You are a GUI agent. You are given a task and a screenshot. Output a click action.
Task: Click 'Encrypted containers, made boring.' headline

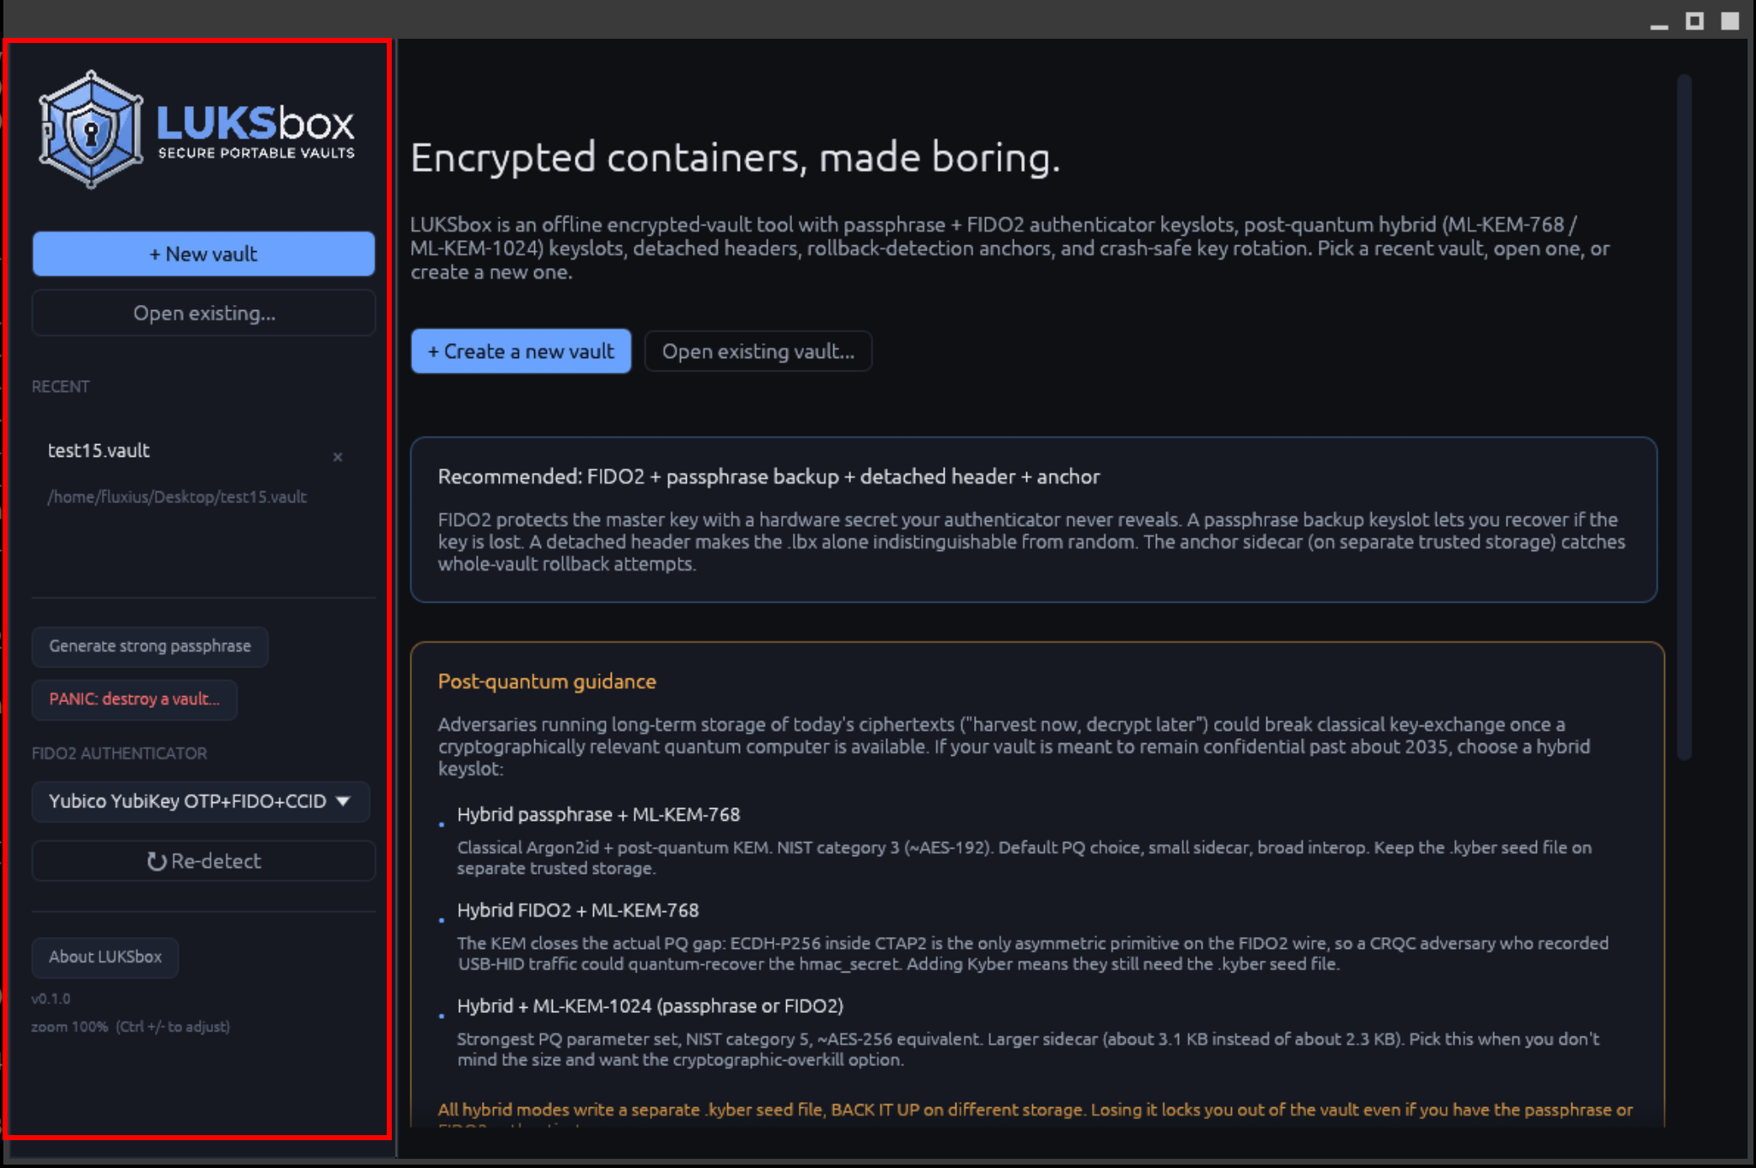coord(735,158)
